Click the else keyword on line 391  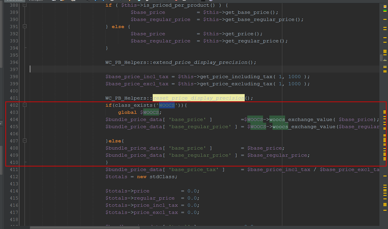click(x=118, y=27)
